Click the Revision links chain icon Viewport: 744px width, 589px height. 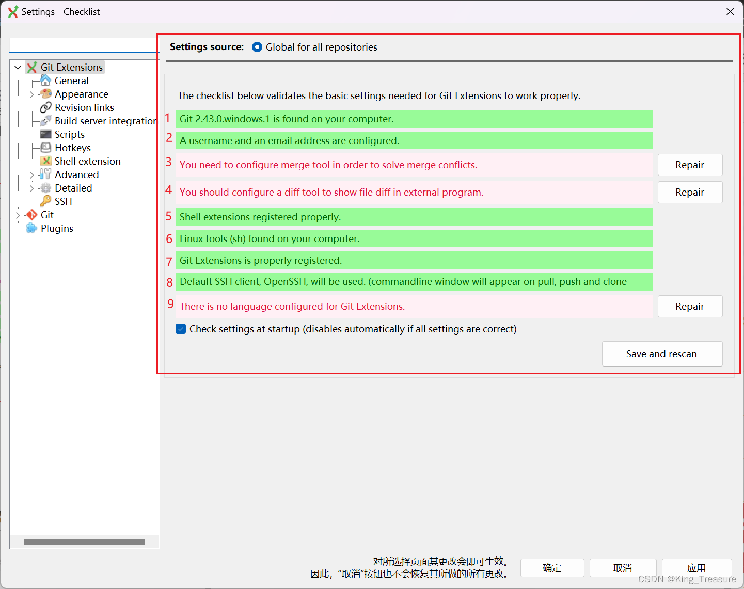click(x=45, y=107)
